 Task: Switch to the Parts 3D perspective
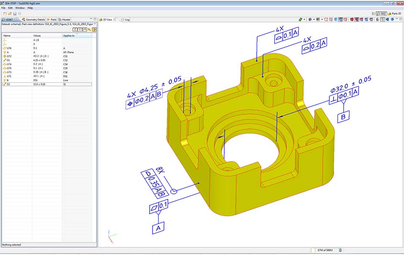[395, 14]
